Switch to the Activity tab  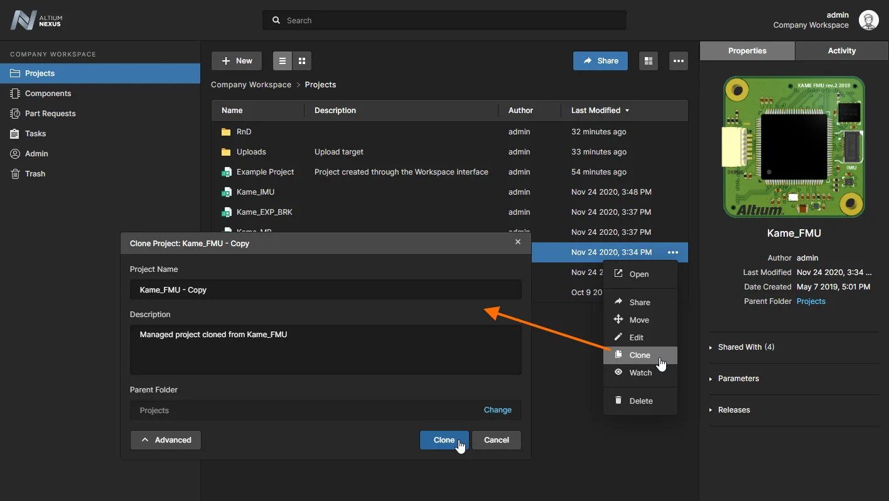point(842,51)
